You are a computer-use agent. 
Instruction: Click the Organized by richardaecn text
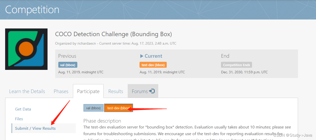coord(76,43)
